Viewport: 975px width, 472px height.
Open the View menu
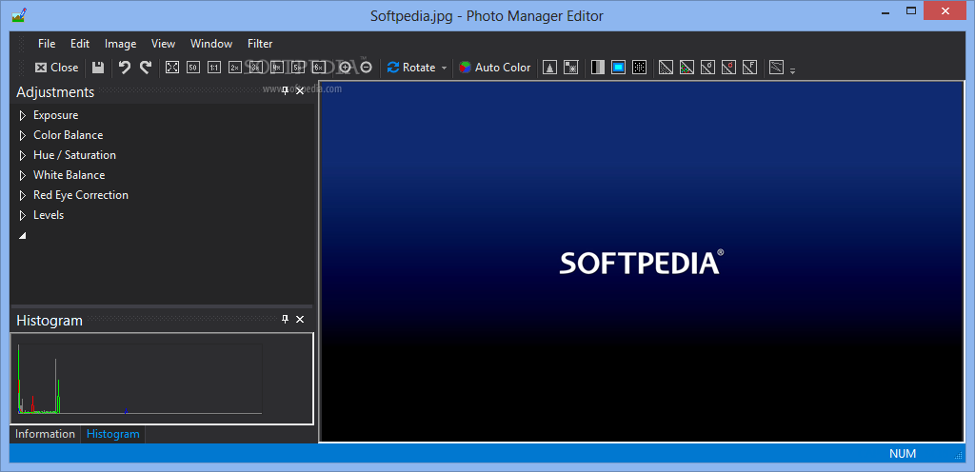pos(164,44)
